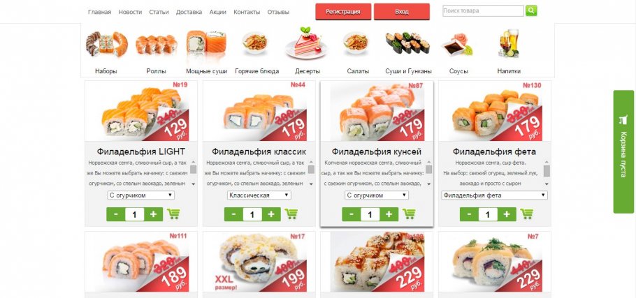Image resolution: width=636 pixels, height=298 pixels.
Task: Increase Филадельфия классик quantity with plus button
Action: coord(271,214)
